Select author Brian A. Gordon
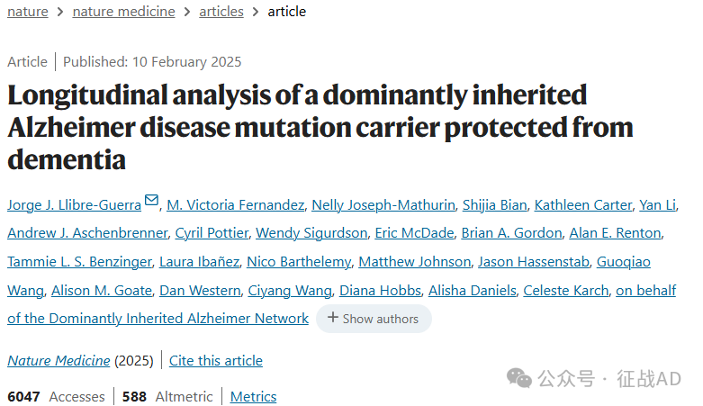 (511, 233)
